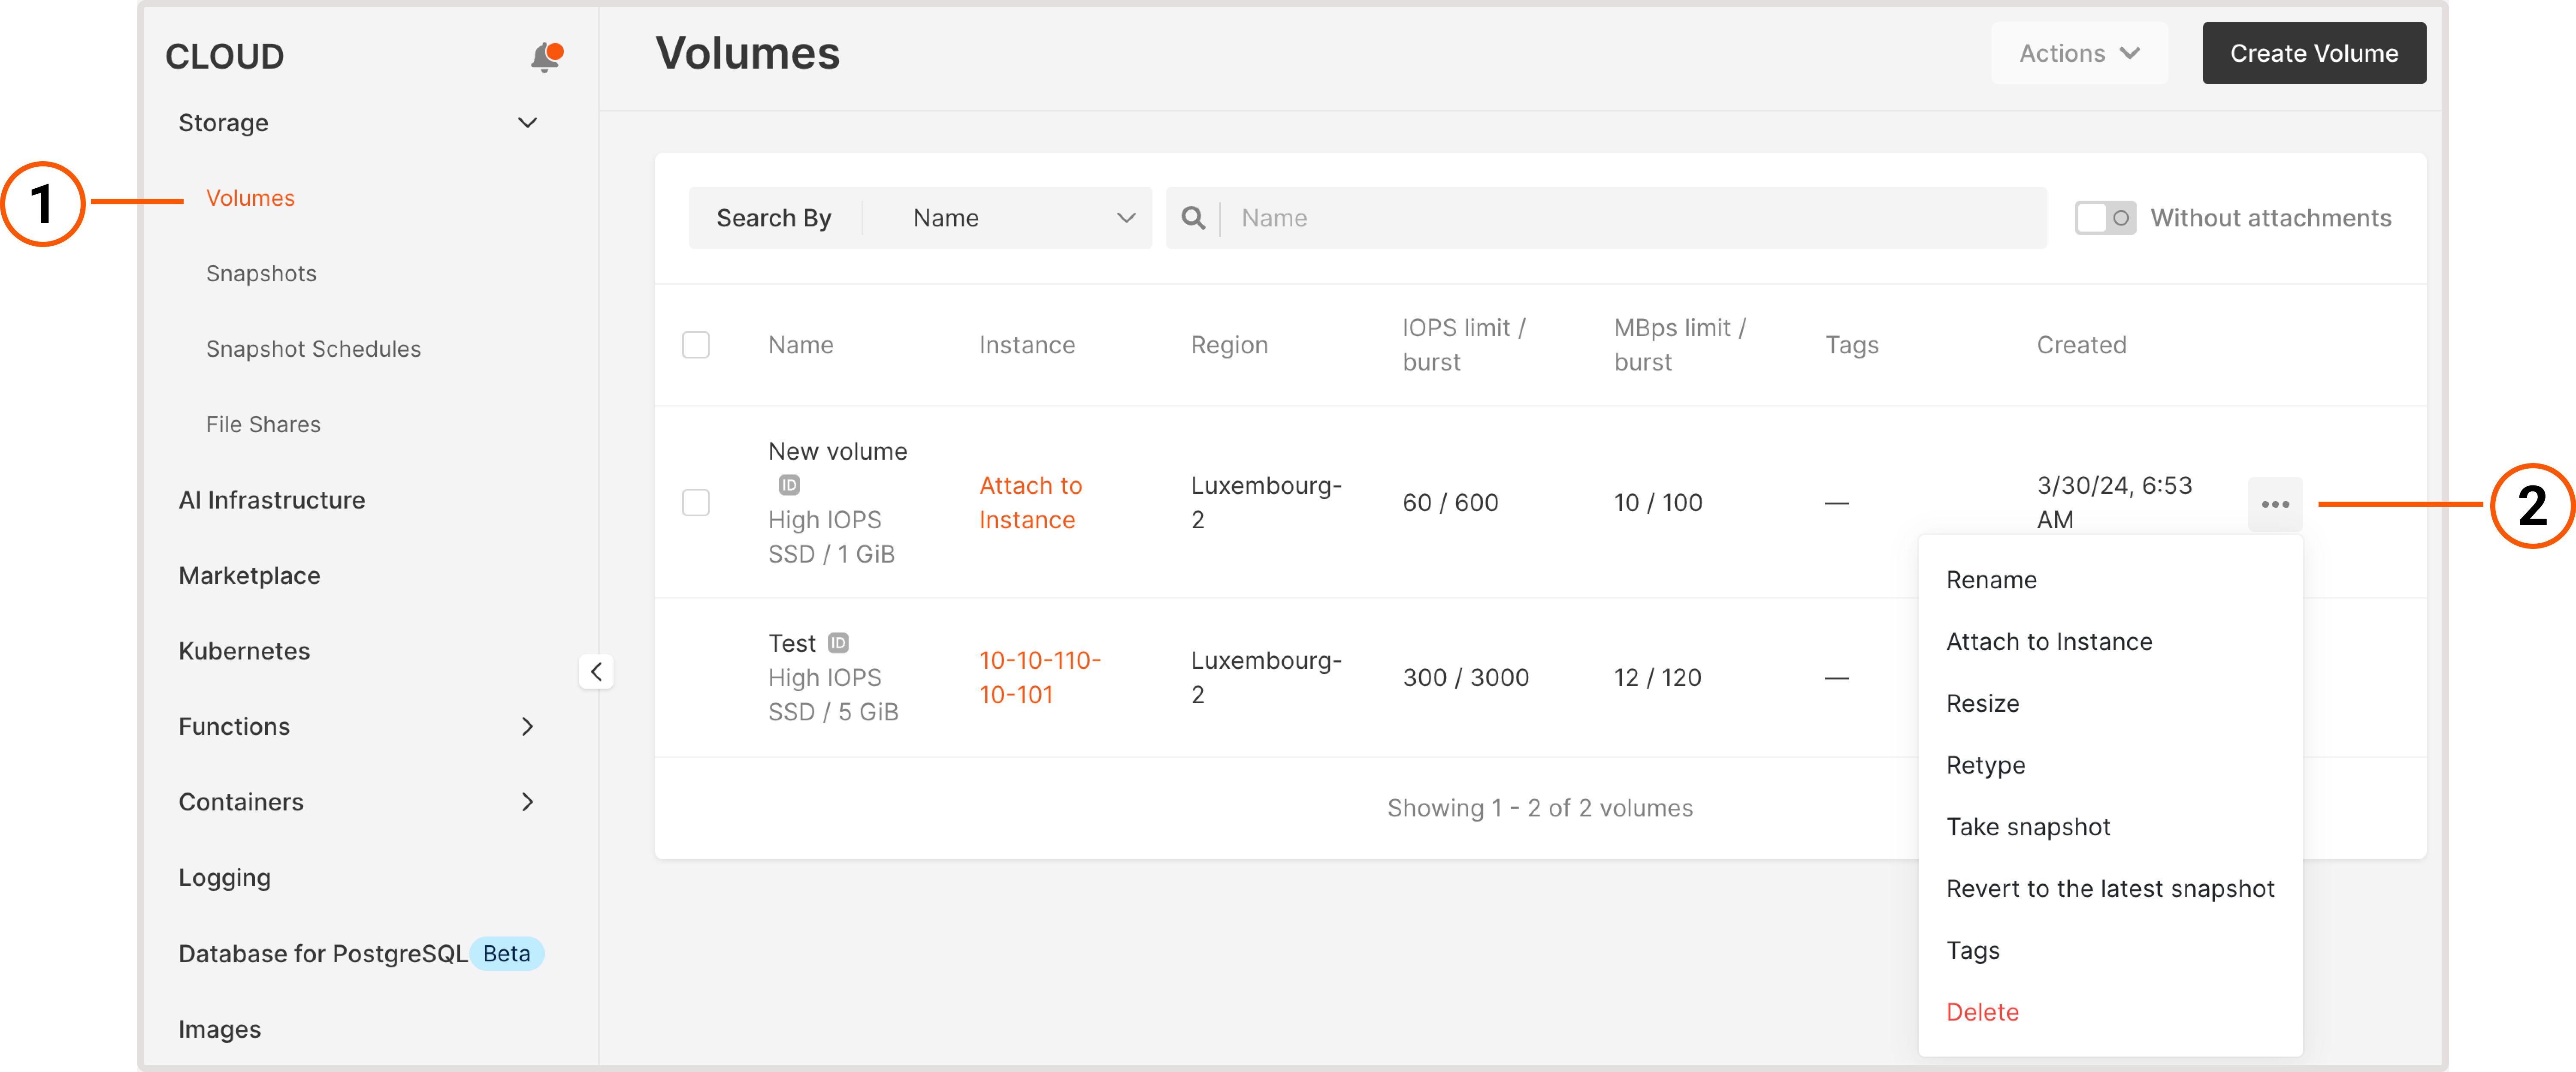Click the volume ID icon for Test volume
This screenshot has width=2576, height=1072.
point(840,642)
